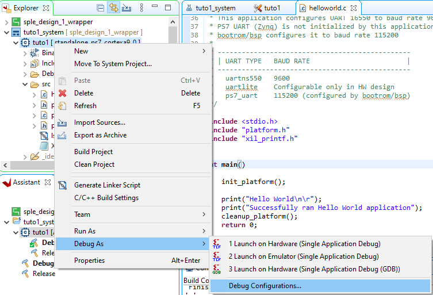Click Generate Linker Script icon
This screenshot has height=295, width=433.
coord(63,185)
